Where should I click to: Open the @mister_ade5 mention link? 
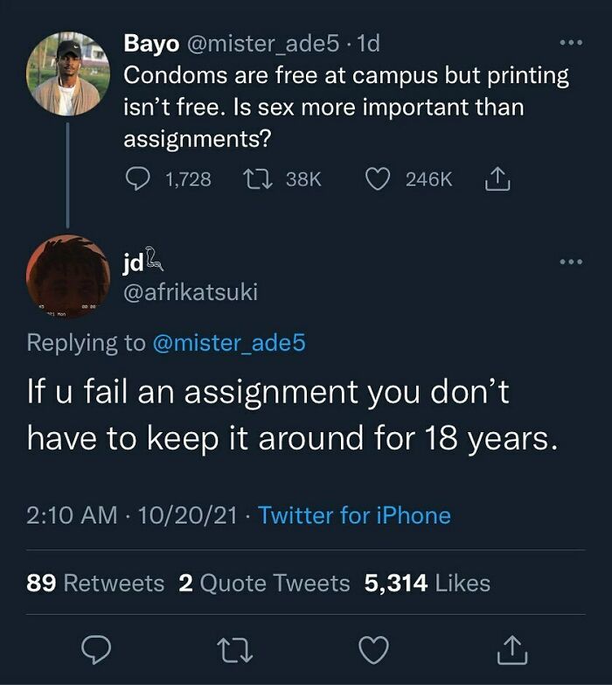[229, 342]
